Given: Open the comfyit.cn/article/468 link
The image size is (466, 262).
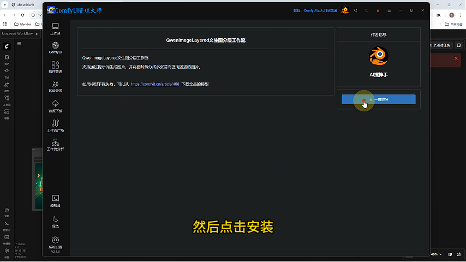Looking at the screenshot, I should click(x=155, y=84).
